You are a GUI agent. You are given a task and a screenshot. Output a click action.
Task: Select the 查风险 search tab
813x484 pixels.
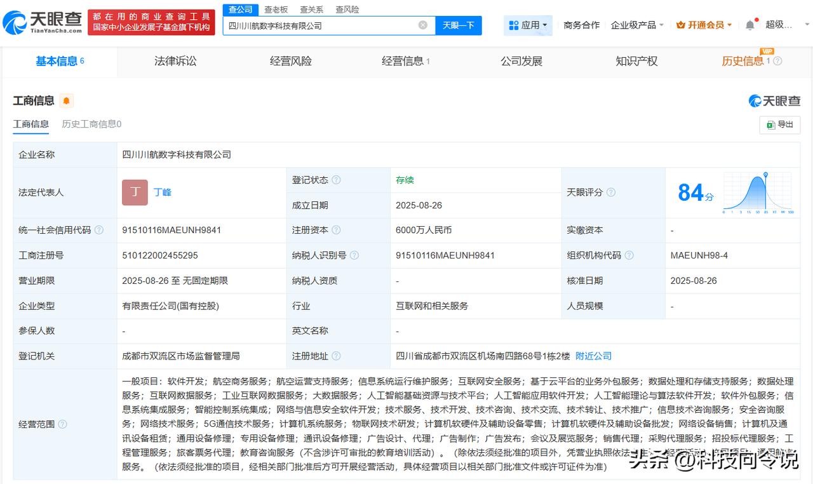point(347,10)
